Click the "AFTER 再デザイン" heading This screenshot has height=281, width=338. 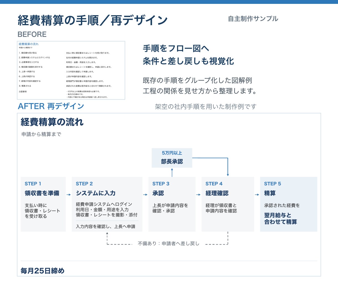coord(51,106)
